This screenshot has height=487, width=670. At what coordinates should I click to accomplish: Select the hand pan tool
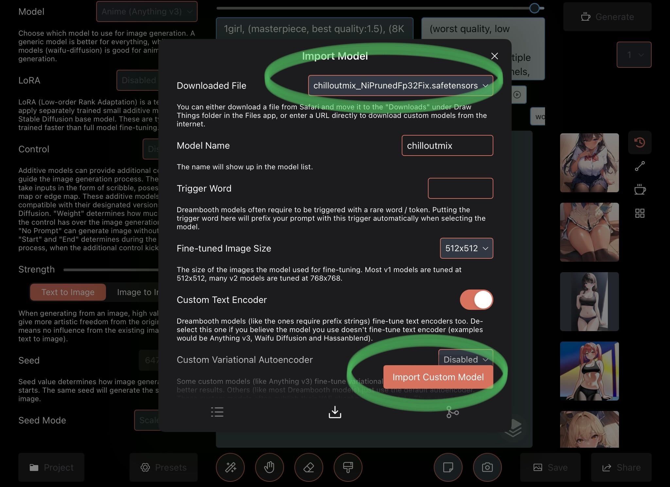coord(269,467)
